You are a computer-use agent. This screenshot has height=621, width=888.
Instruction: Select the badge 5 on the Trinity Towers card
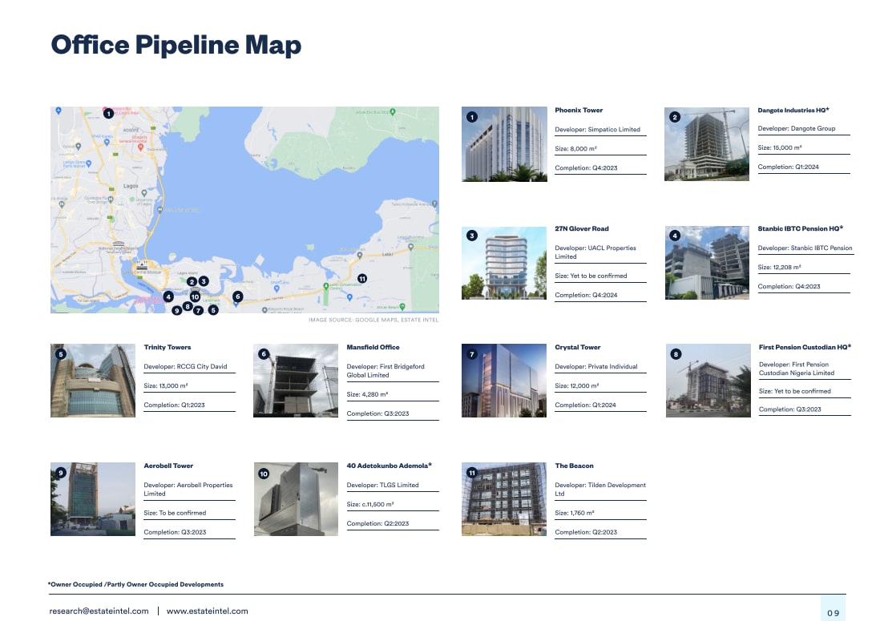[x=63, y=353]
